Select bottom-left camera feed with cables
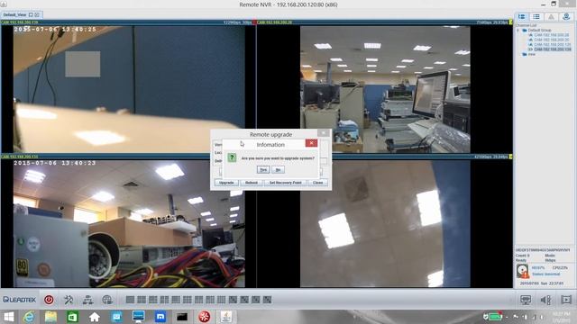Screen dimensions: 577x324 point(129,223)
